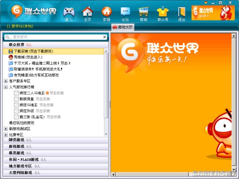The image size is (239, 179).
Task: Open the 主页 home icon
Action: (x=87, y=14)
